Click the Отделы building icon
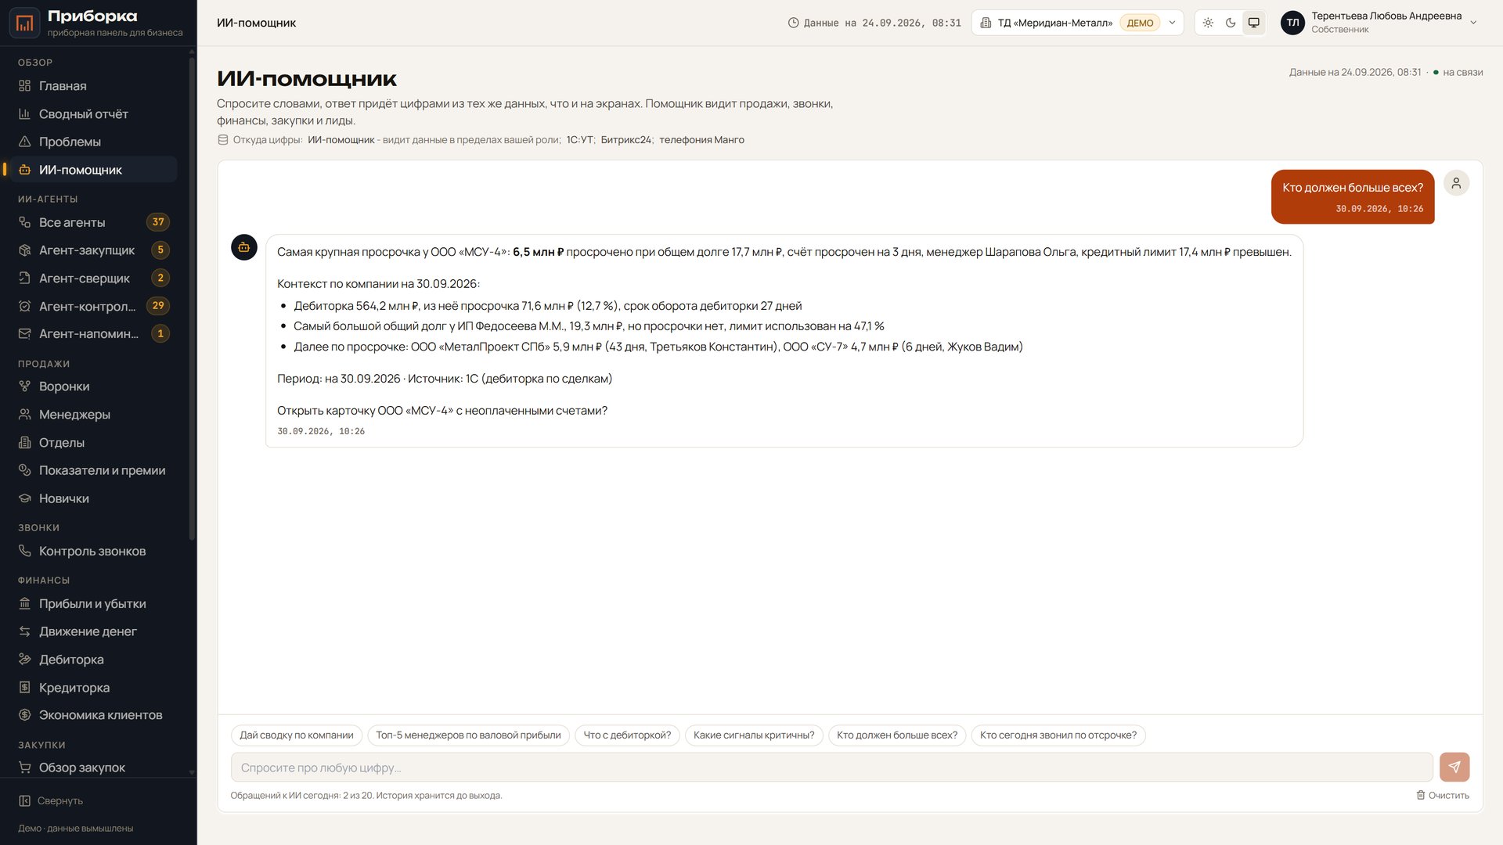 (24, 443)
